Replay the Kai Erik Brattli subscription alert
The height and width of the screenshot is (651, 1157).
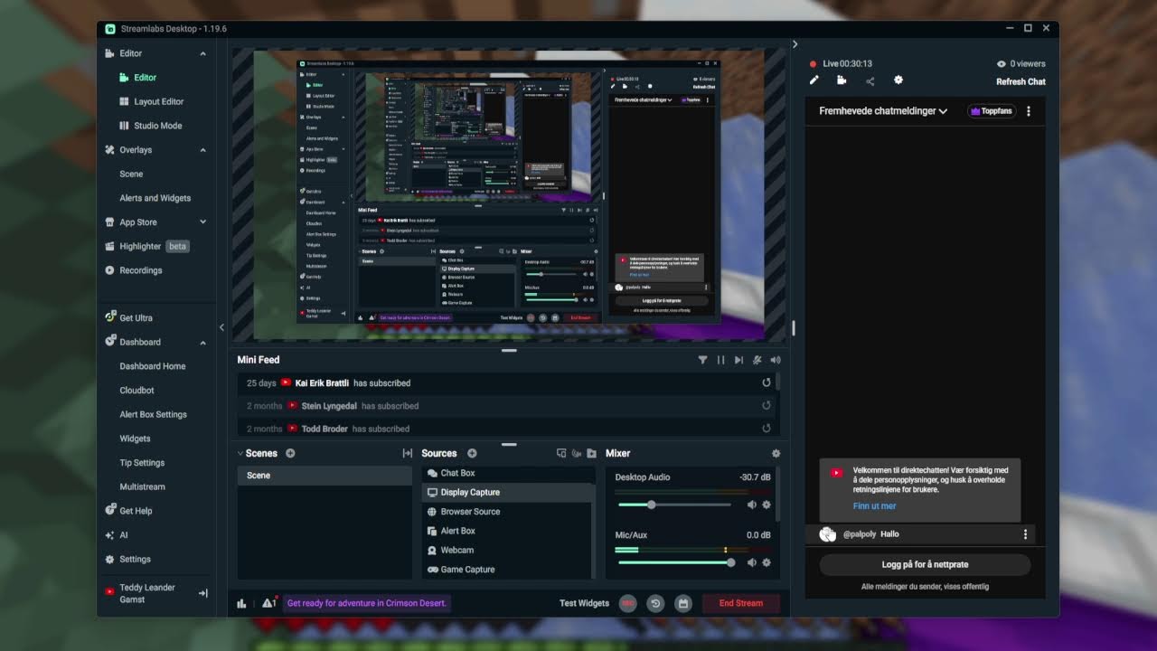pyautogui.click(x=767, y=383)
